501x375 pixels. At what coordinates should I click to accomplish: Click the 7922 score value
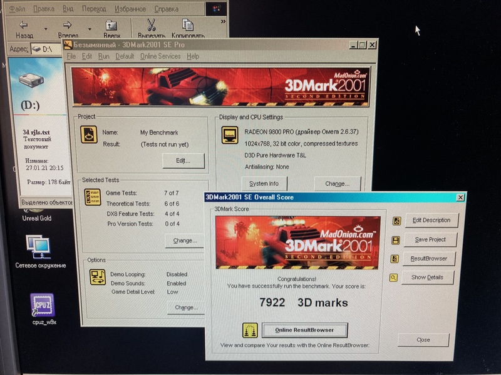click(x=272, y=302)
